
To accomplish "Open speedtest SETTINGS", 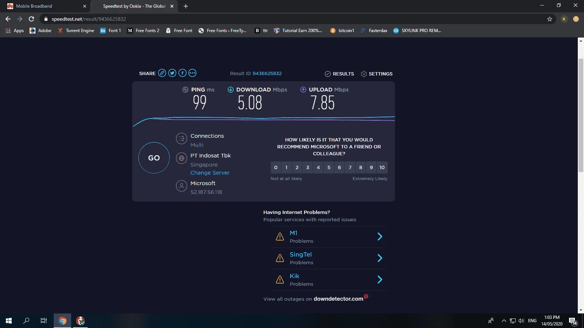I will pos(377,74).
